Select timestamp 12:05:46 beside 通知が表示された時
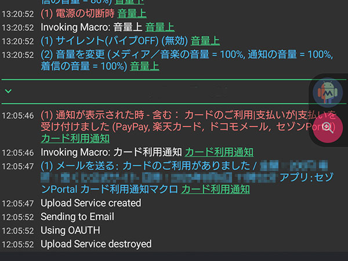This screenshot has width=348, height=261. coord(18,115)
